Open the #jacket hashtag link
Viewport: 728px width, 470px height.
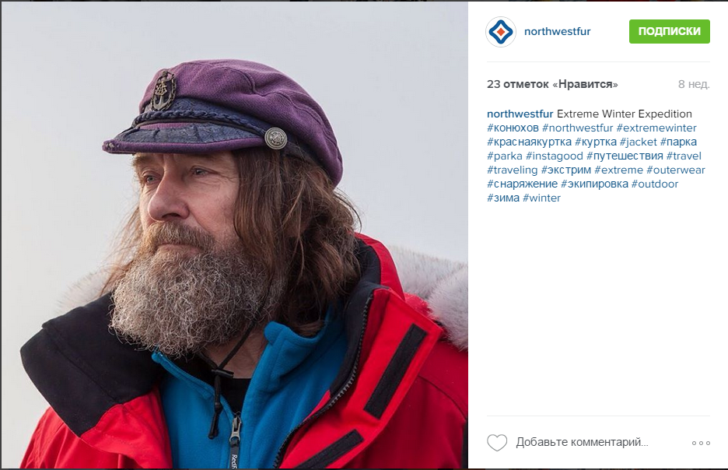coord(638,142)
